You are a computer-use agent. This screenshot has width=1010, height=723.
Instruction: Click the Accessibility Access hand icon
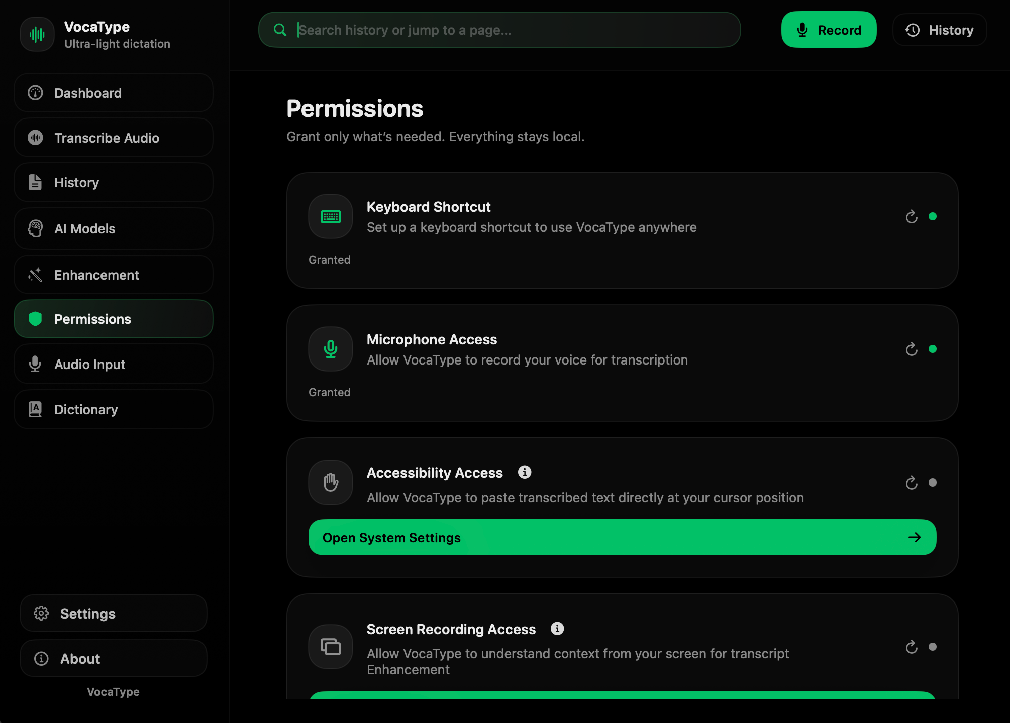(331, 483)
